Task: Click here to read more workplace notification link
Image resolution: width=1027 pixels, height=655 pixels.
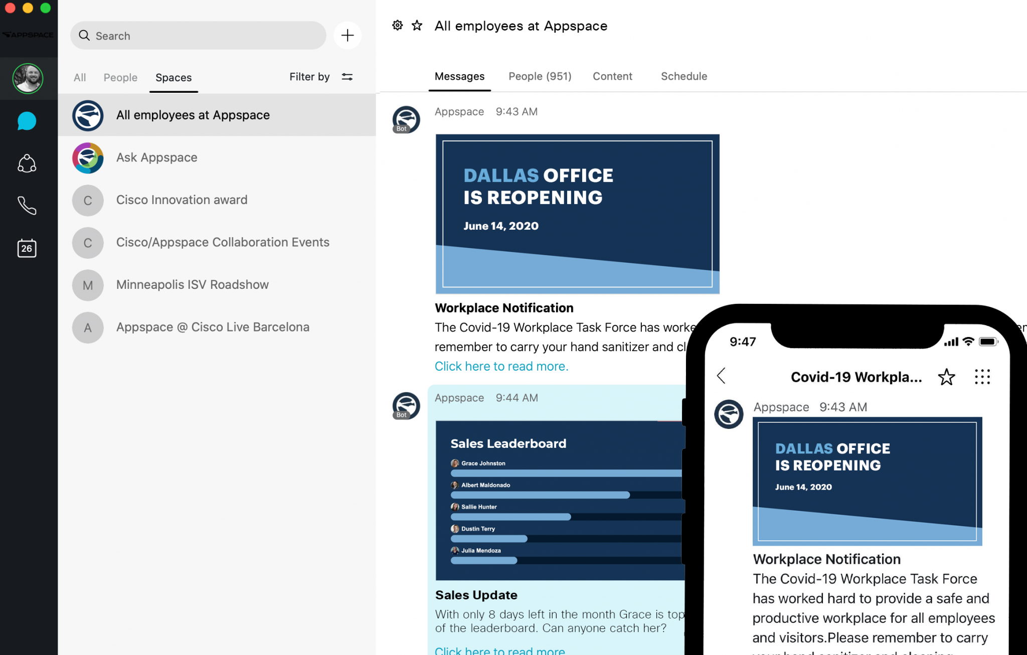Action: coord(501,366)
